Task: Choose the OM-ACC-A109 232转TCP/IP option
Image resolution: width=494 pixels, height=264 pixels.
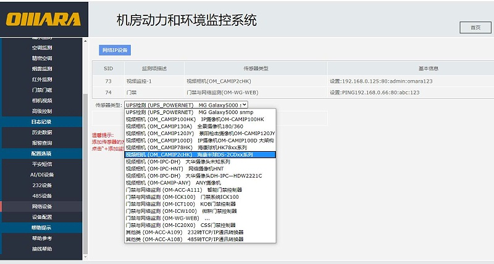Action: pyautogui.click(x=185, y=232)
